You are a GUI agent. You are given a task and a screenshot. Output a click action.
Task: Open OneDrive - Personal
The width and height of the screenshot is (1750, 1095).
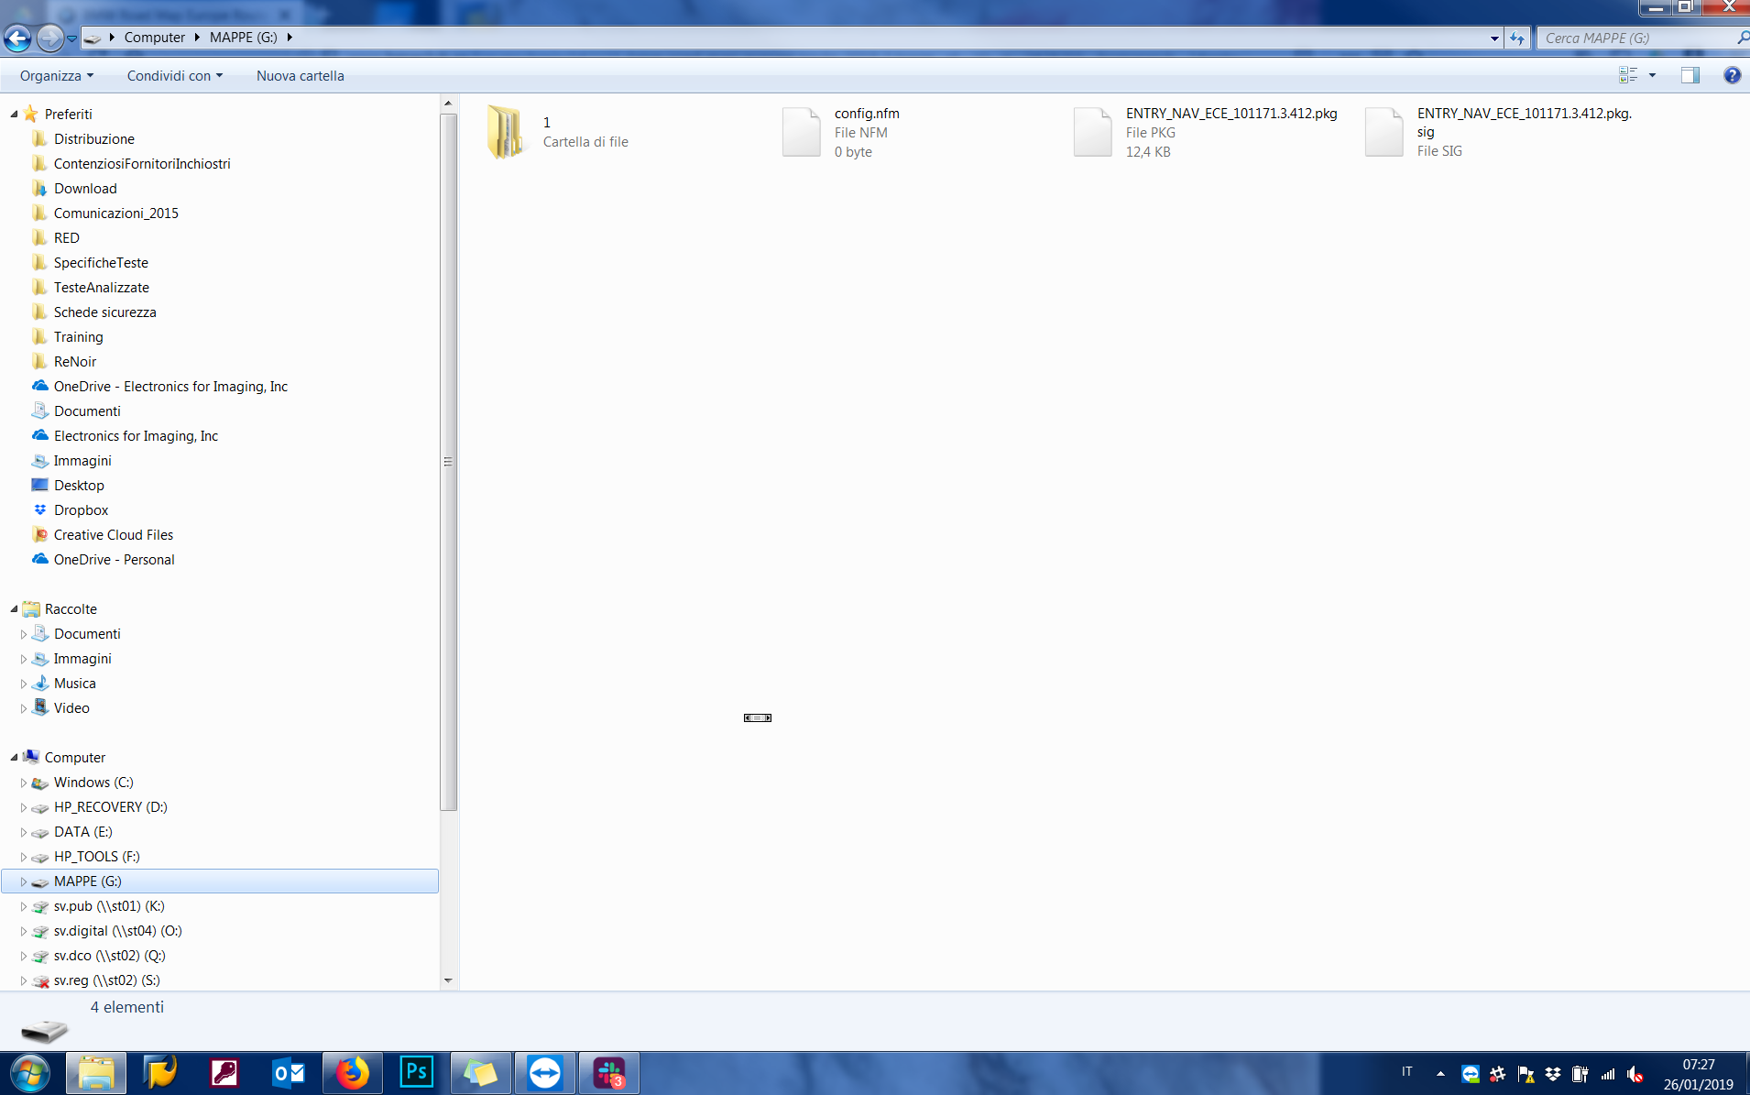click(115, 560)
